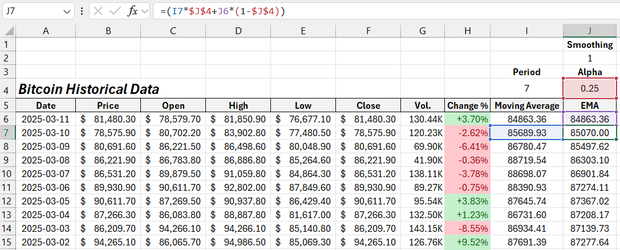The width and height of the screenshot is (620, 250).
Task: Click the Insert Function fx icon
Action: pos(132,11)
